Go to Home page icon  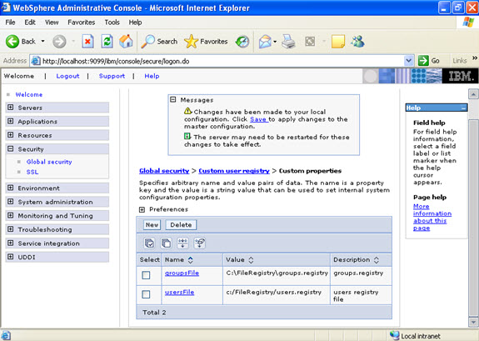[x=126, y=42]
